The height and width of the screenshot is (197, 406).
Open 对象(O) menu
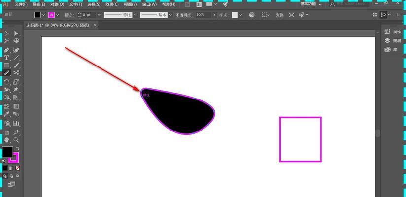tap(57, 4)
